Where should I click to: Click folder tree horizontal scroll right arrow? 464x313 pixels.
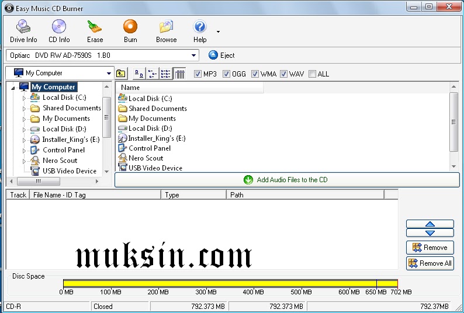click(x=97, y=181)
